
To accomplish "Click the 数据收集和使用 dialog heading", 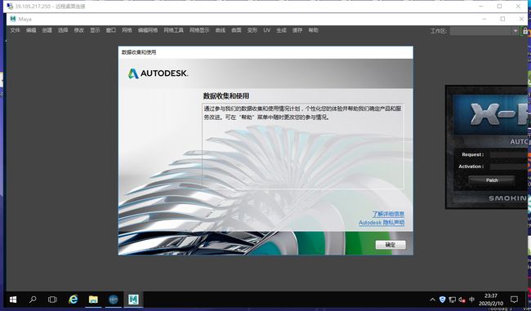I will pos(225,96).
